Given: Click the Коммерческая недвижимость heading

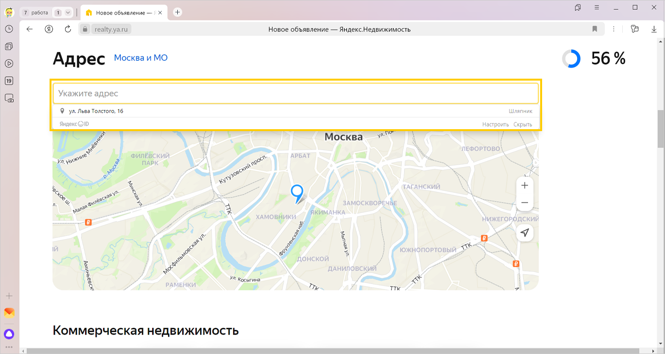Looking at the screenshot, I should [x=146, y=331].
